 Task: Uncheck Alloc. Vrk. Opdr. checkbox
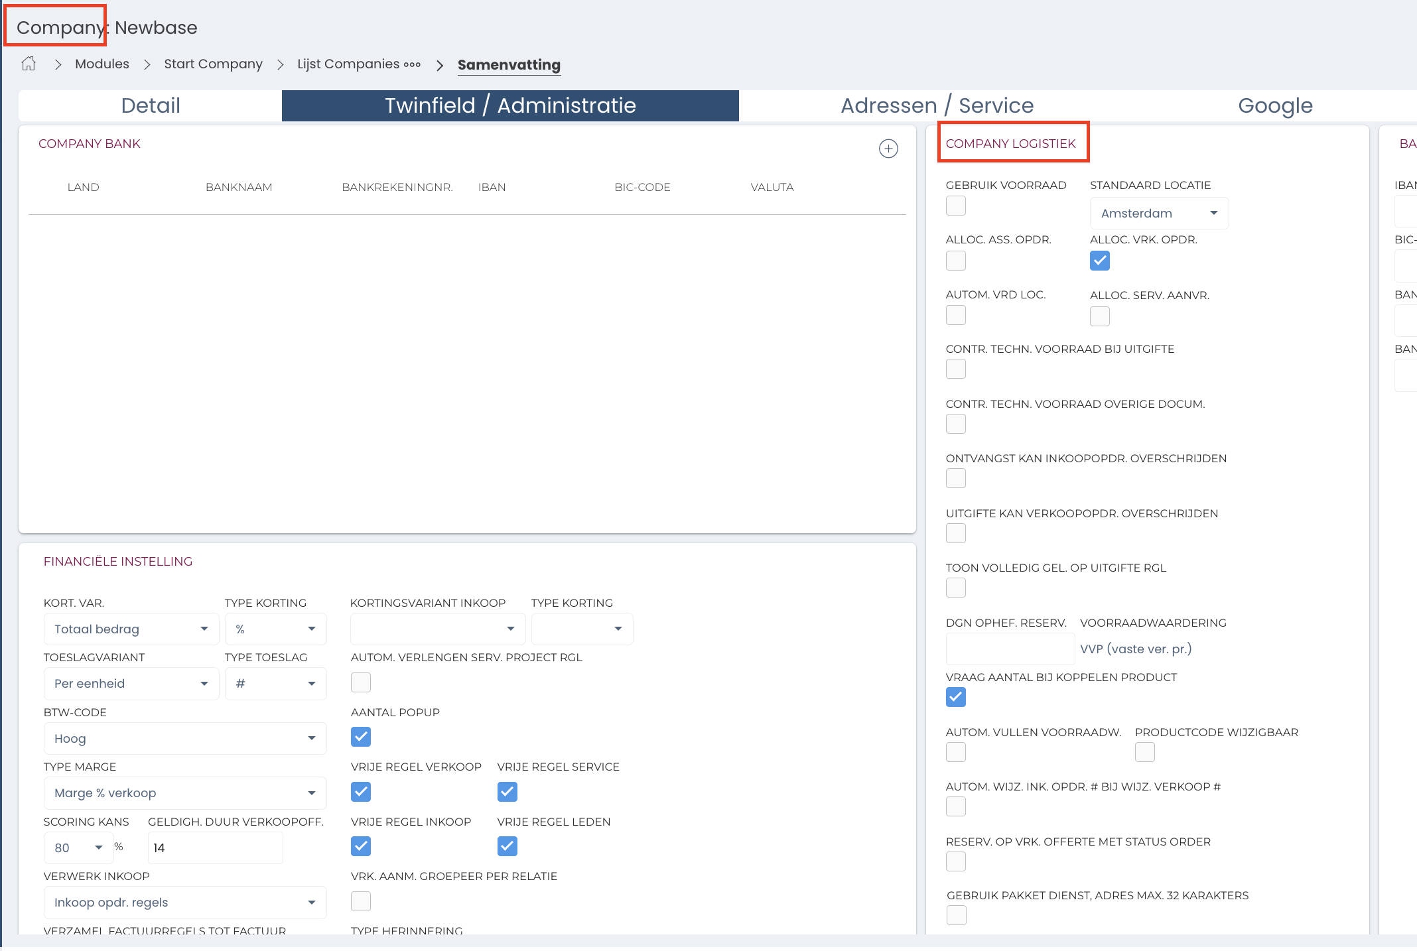point(1099,261)
